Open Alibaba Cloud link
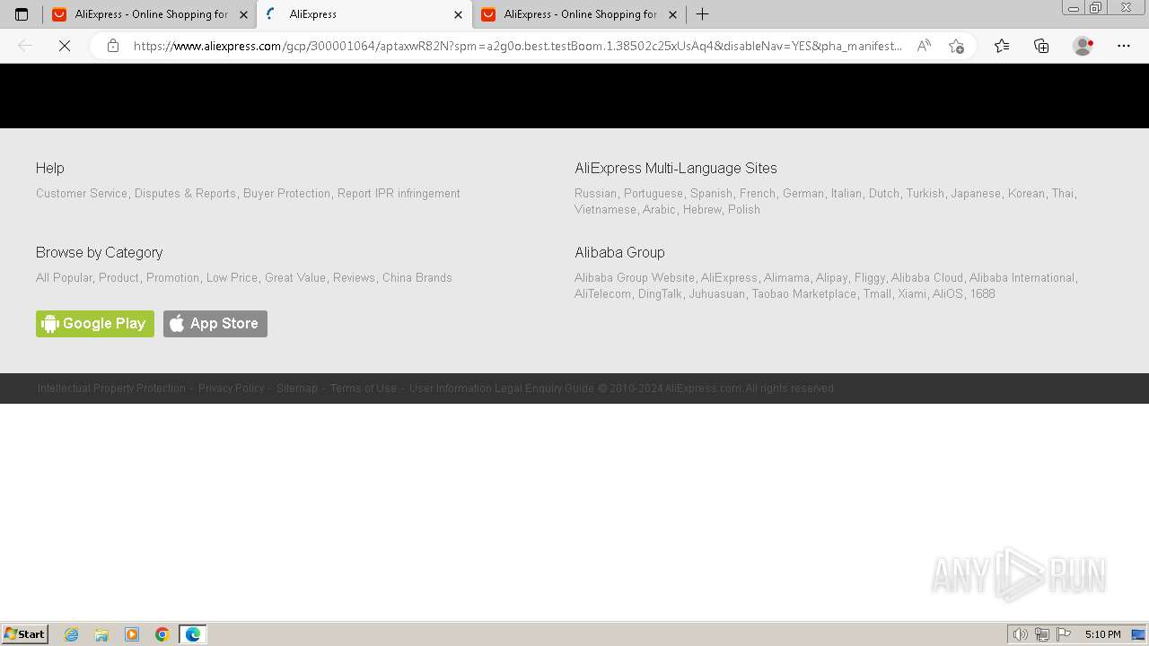The image size is (1149, 646). tap(927, 278)
